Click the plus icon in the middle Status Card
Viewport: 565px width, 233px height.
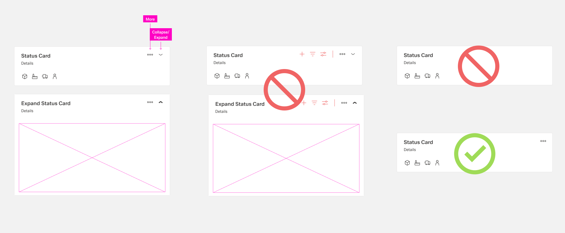302,54
